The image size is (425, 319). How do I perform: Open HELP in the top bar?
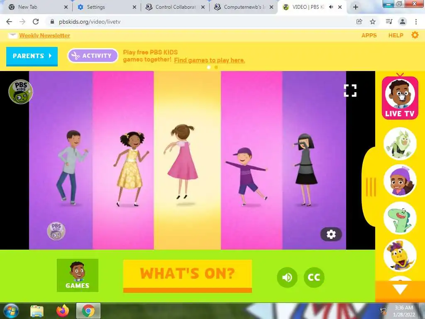pos(396,35)
